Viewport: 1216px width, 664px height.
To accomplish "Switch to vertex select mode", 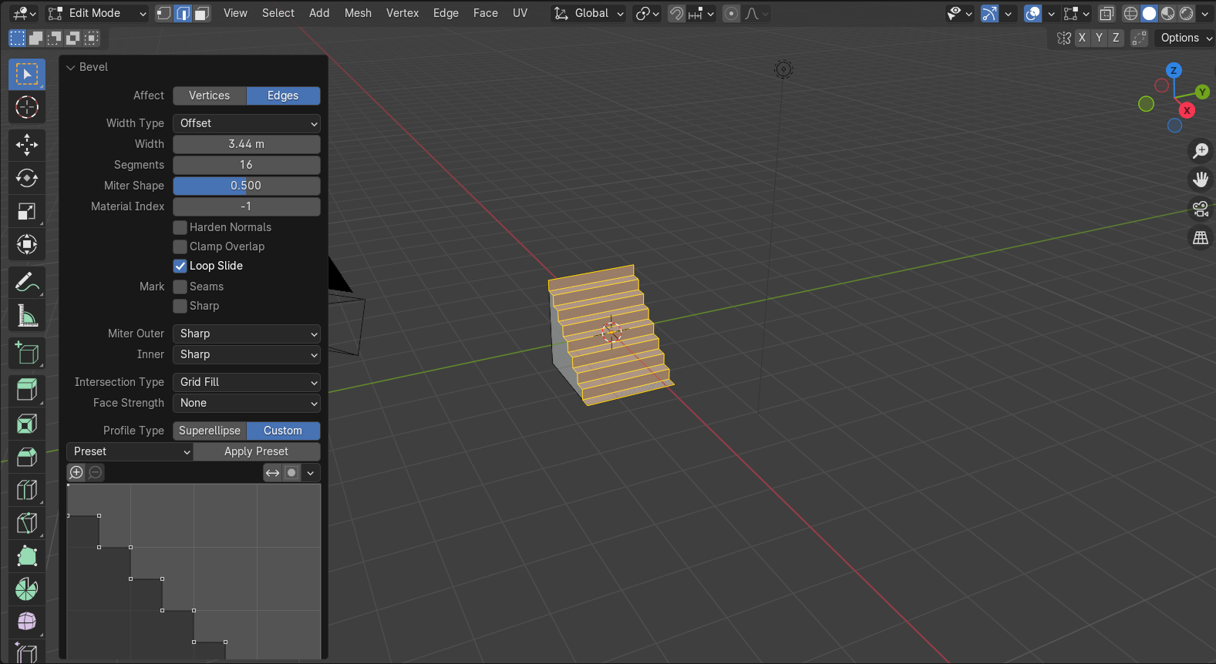I will [x=164, y=13].
